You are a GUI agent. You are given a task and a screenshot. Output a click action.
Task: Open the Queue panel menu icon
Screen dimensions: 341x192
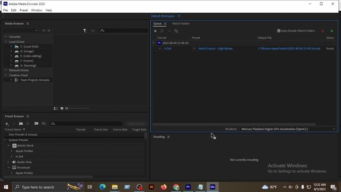point(165,23)
